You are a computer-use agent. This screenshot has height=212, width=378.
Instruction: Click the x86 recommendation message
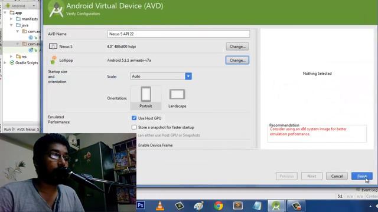point(308,131)
